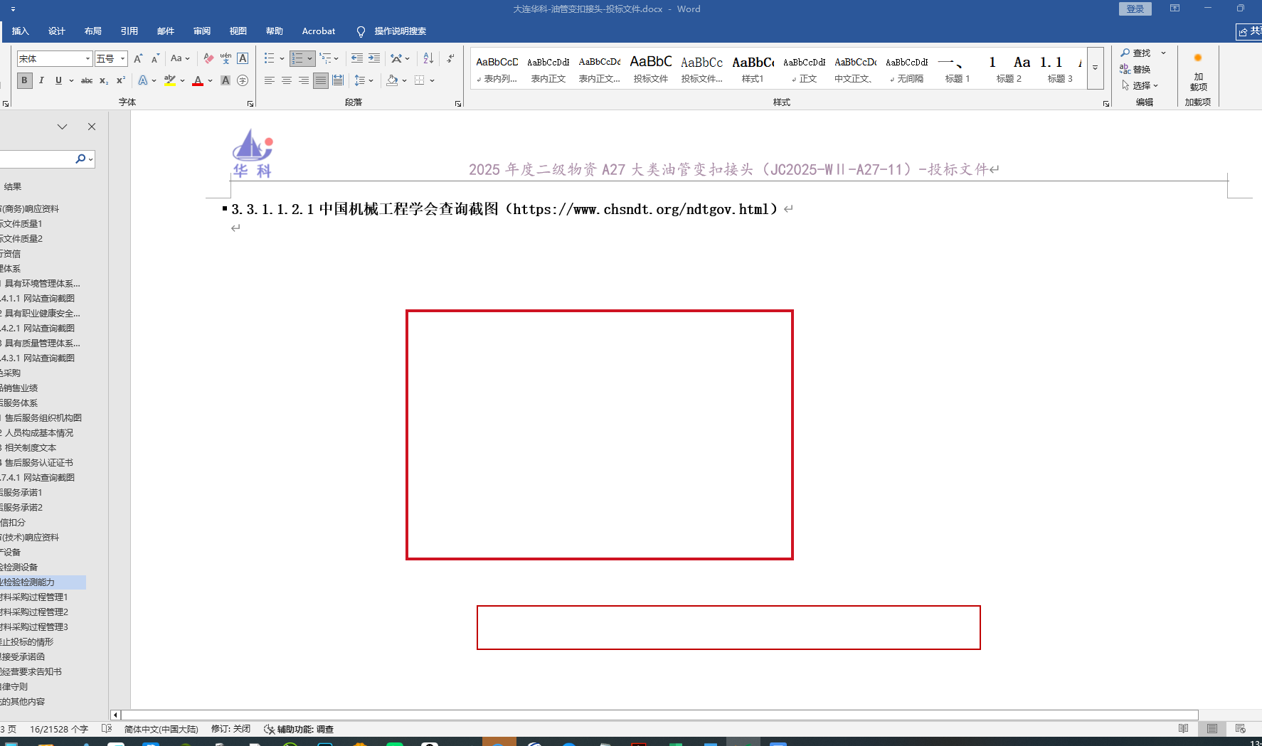Click the 登录 sign-in button
The width and height of the screenshot is (1262, 746).
tap(1135, 9)
